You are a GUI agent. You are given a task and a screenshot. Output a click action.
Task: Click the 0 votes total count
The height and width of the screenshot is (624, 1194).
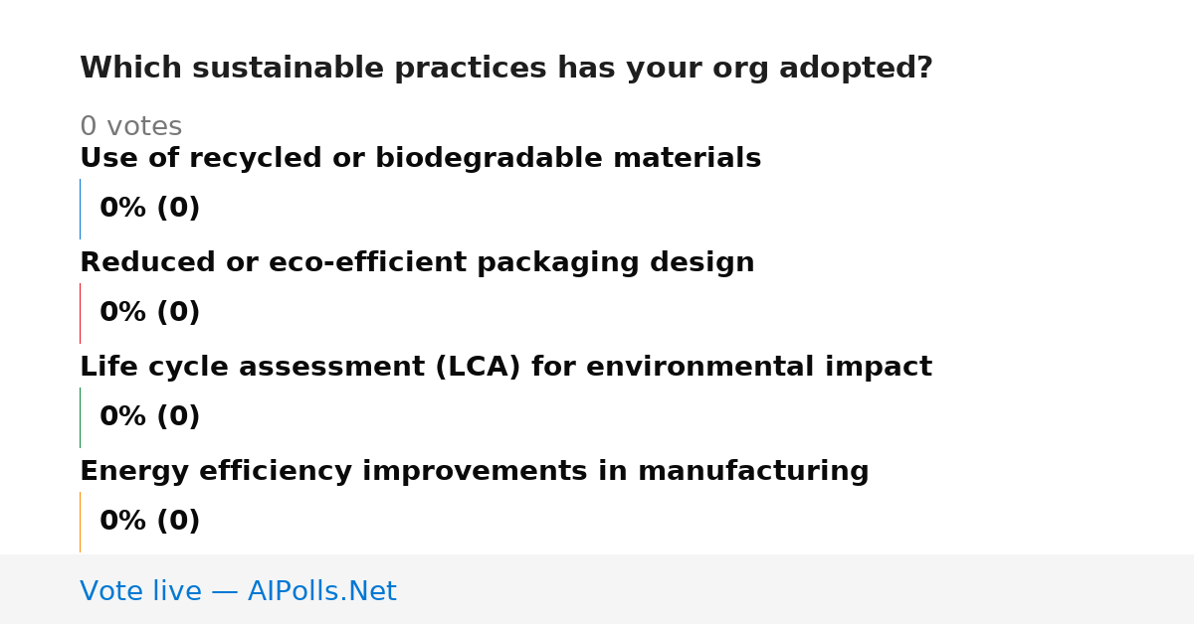point(130,127)
